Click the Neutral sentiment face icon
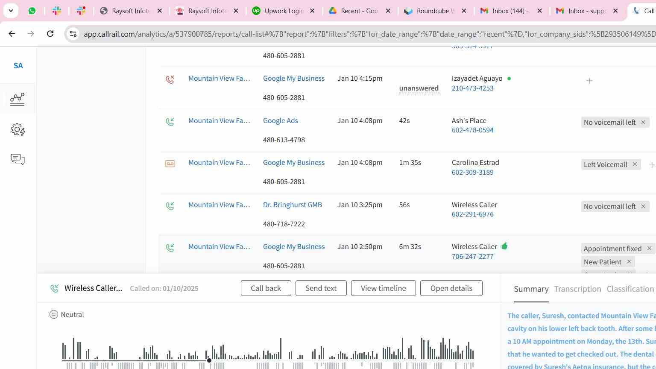Image resolution: width=656 pixels, height=369 pixels. (54, 314)
